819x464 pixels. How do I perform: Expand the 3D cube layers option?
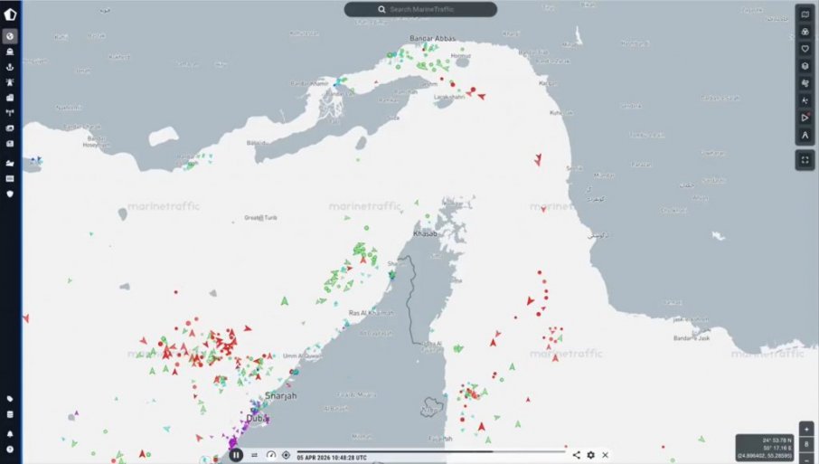(805, 66)
